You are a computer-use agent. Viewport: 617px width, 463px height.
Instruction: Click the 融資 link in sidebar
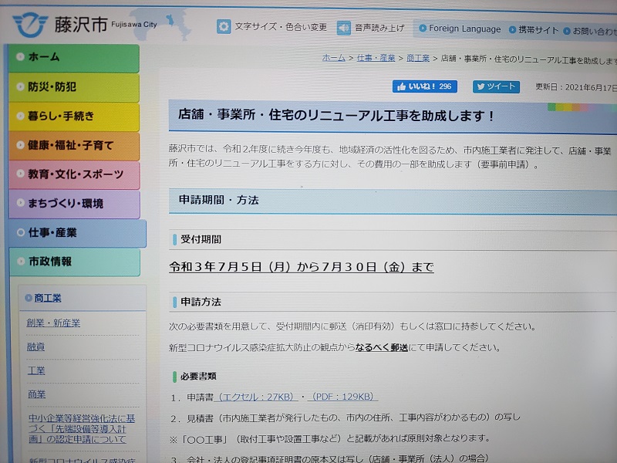click(35, 346)
